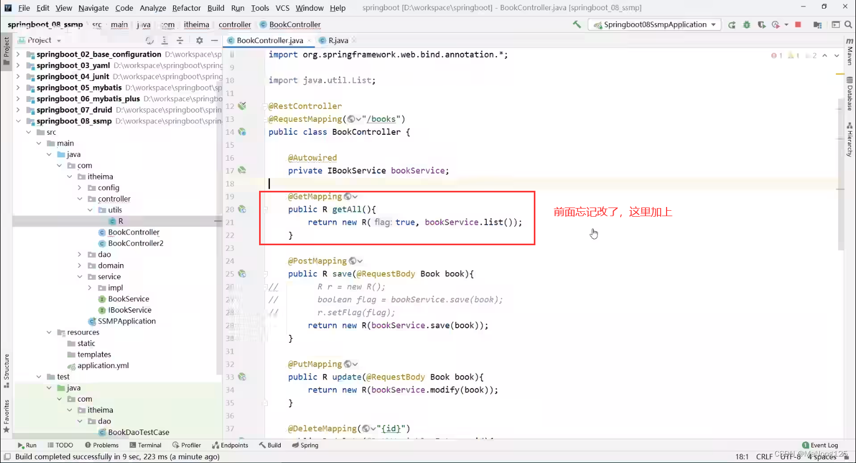Open the Navigate menu
This screenshot has height=463, width=856.
[x=93, y=8]
